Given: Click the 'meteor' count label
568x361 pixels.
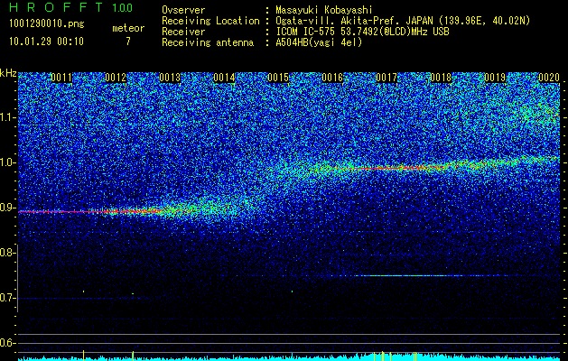Looking at the screenshot, I should 128,28.
